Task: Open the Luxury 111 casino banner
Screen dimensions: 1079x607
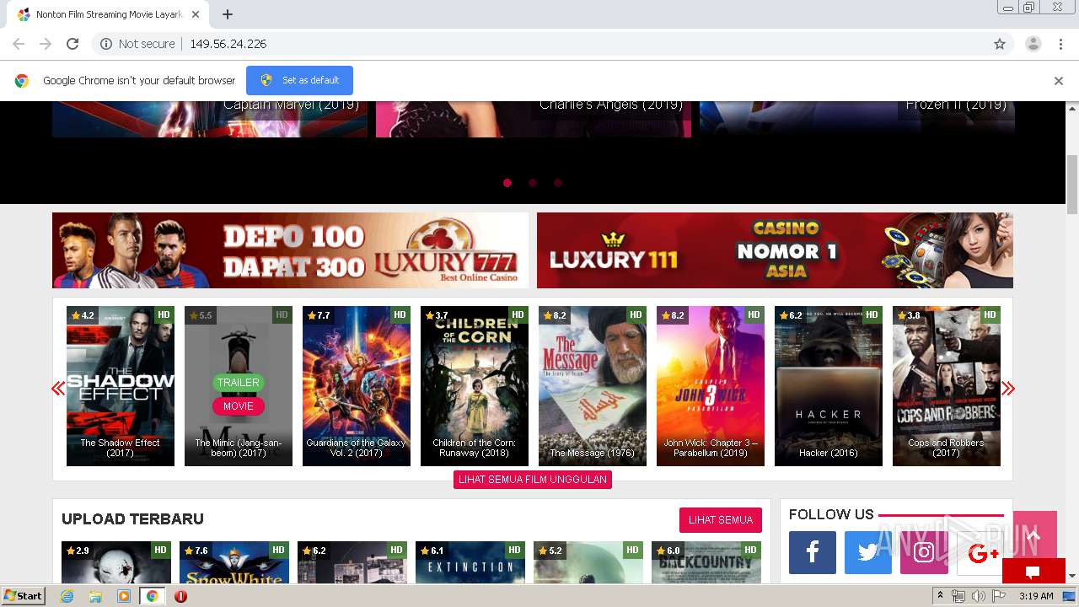Action: (x=775, y=250)
